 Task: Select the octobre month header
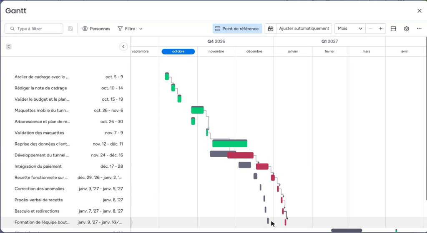click(x=178, y=51)
